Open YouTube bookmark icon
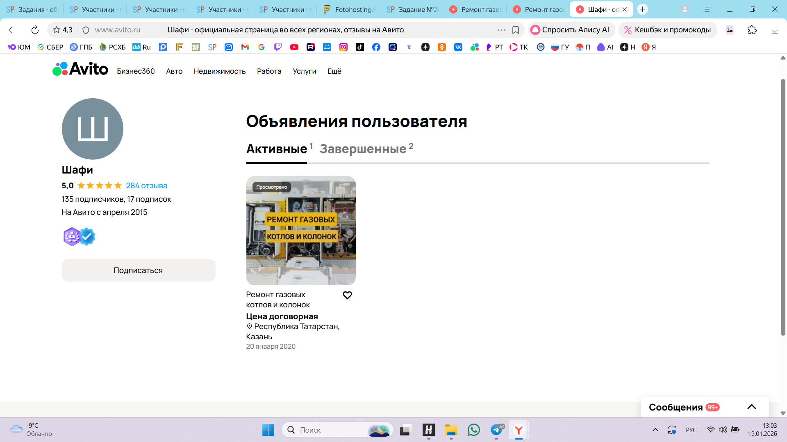This screenshot has width=787, height=442. point(294,47)
